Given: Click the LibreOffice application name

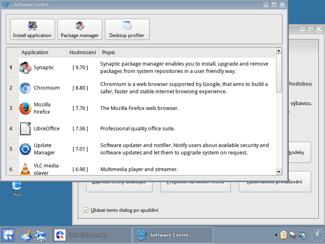Looking at the screenshot, I should [x=46, y=129].
